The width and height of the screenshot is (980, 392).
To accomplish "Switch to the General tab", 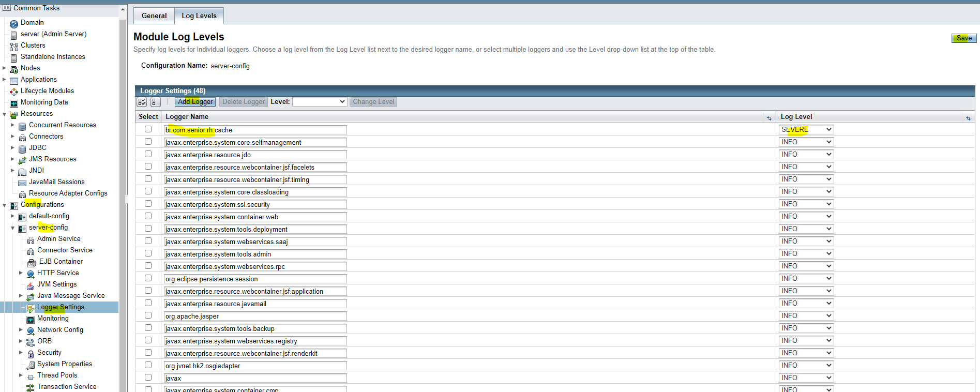I will pos(154,16).
